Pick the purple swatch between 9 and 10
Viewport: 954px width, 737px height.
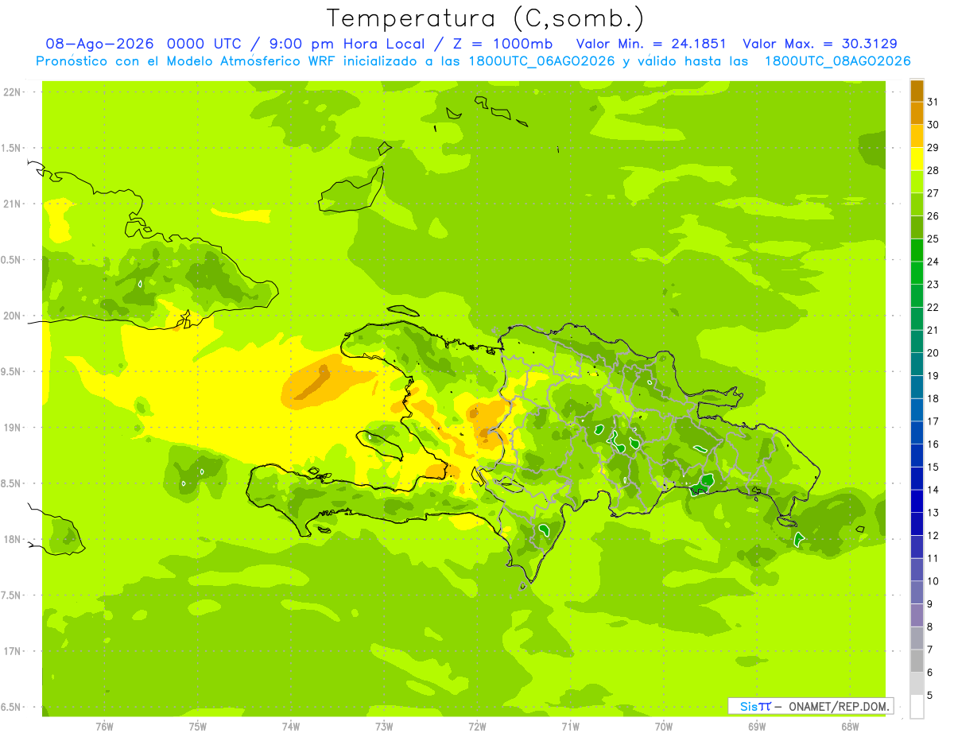917,592
